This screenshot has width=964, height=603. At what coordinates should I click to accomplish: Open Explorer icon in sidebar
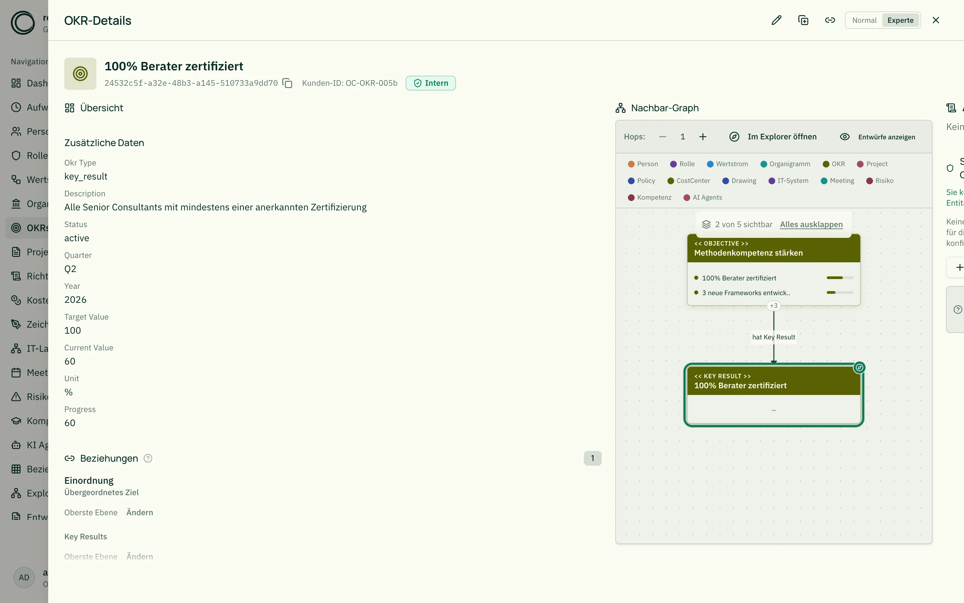[16, 493]
